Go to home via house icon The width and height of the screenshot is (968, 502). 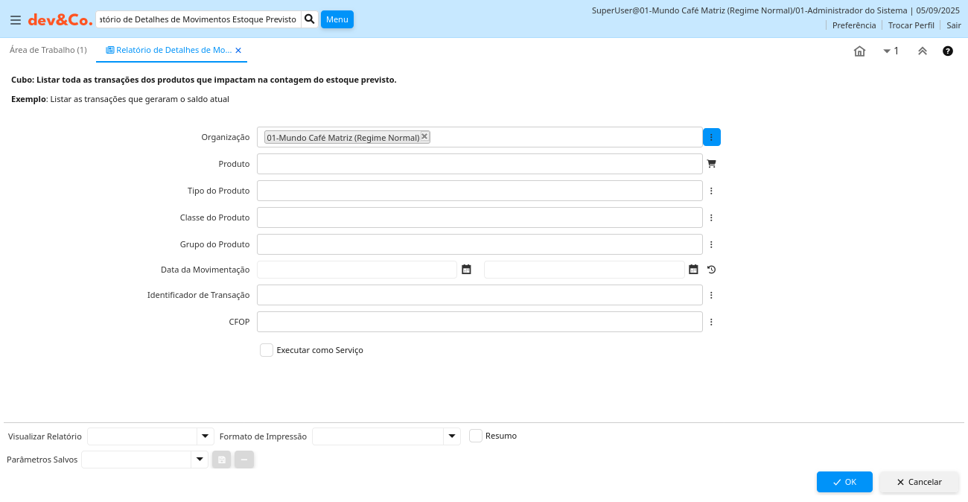pos(859,51)
